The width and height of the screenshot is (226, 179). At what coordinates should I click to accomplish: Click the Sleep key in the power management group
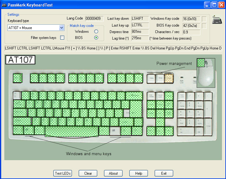coord(160,79)
